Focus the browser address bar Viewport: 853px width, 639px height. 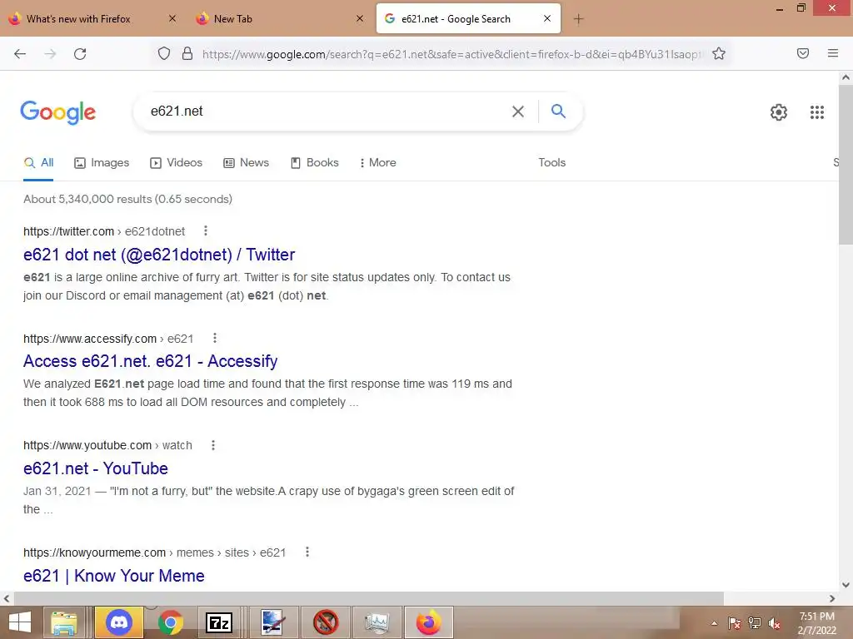(x=451, y=54)
